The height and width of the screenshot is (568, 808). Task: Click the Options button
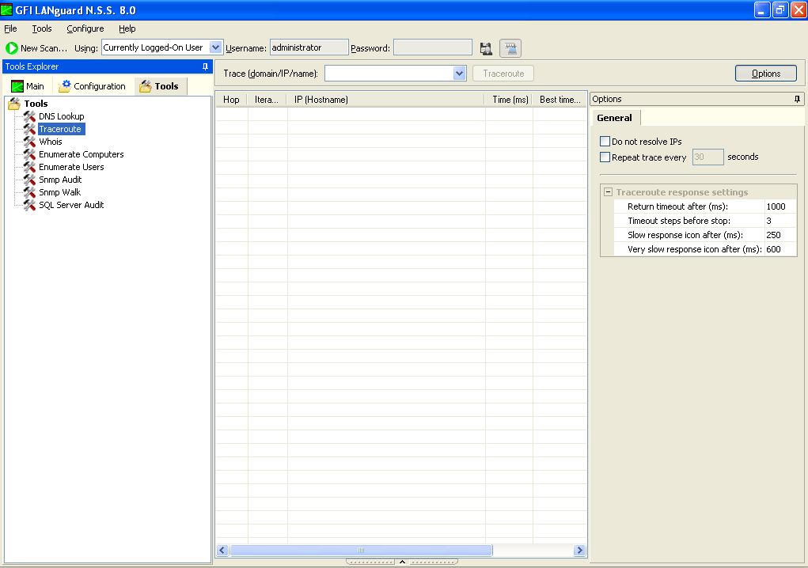tap(766, 74)
